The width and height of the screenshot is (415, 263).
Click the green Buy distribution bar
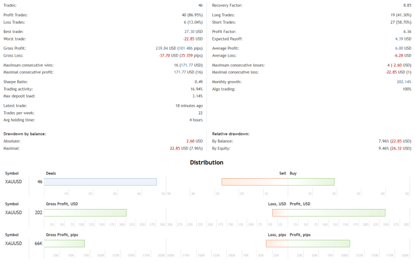(311, 182)
